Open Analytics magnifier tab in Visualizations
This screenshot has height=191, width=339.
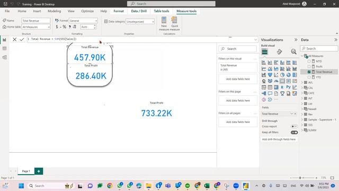(293, 51)
